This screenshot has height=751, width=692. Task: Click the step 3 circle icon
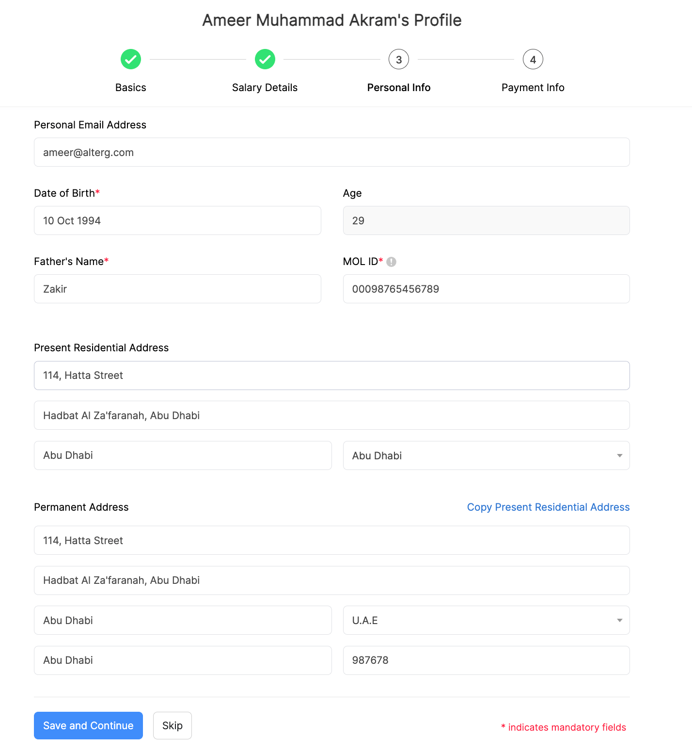(x=399, y=59)
